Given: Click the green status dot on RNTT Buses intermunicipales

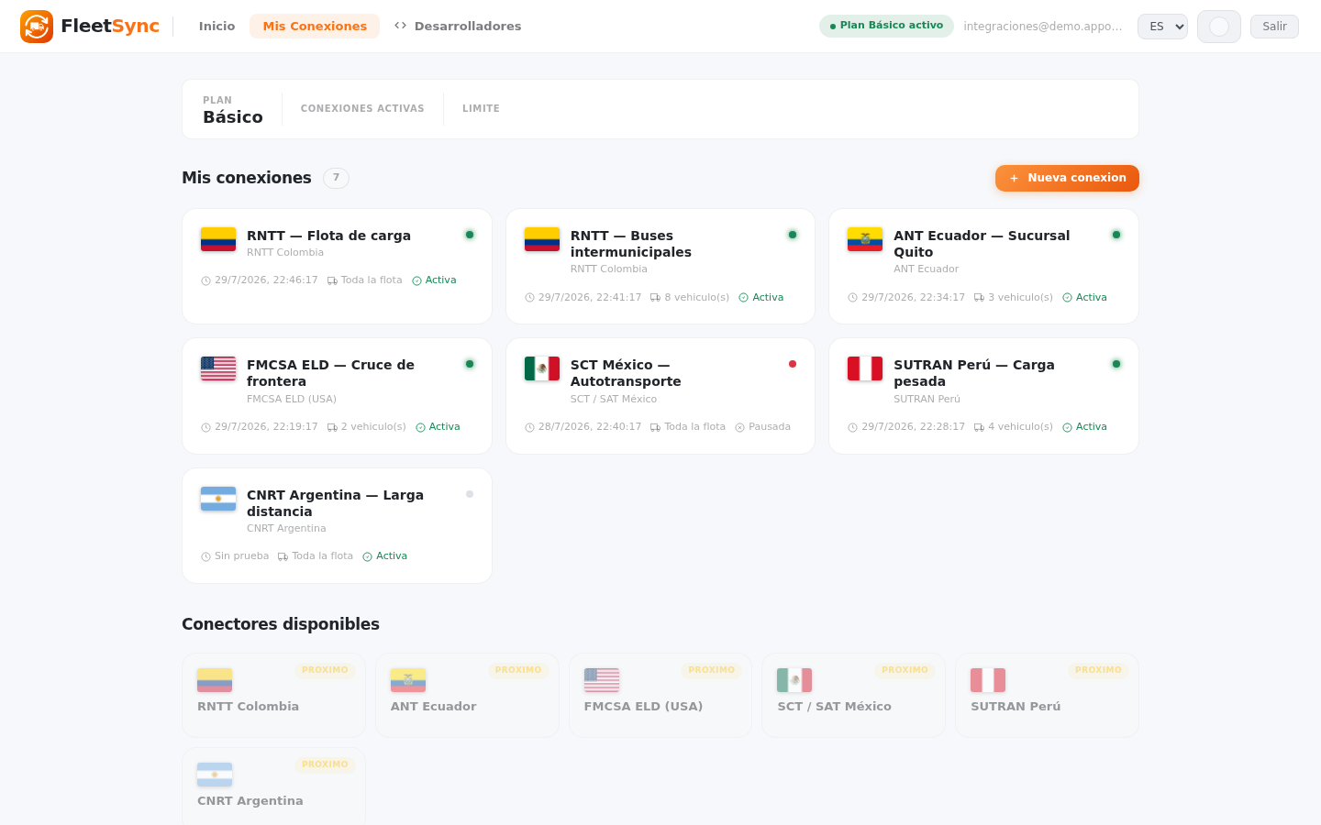Looking at the screenshot, I should tap(793, 235).
